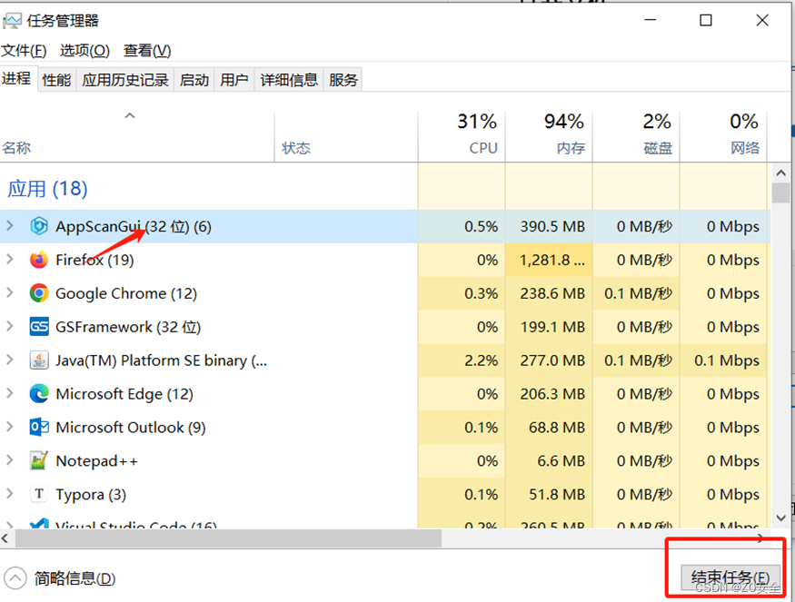Click Typora memory value 51.8 MB

click(x=557, y=494)
